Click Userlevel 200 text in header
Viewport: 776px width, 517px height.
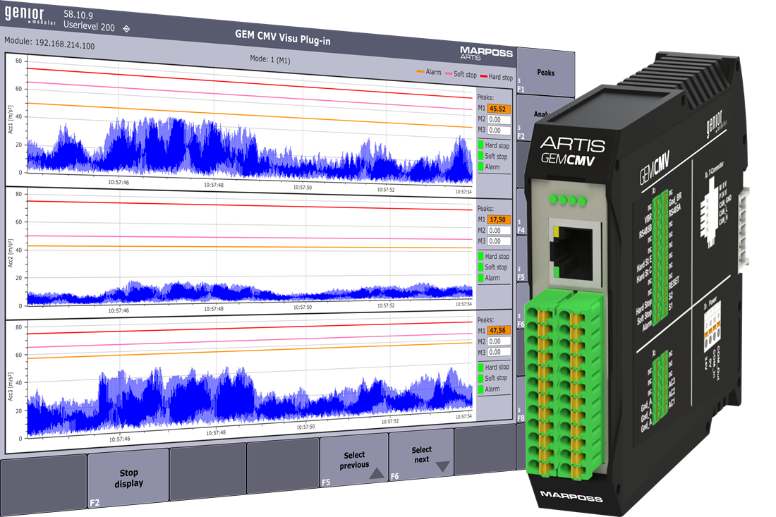pos(89,25)
